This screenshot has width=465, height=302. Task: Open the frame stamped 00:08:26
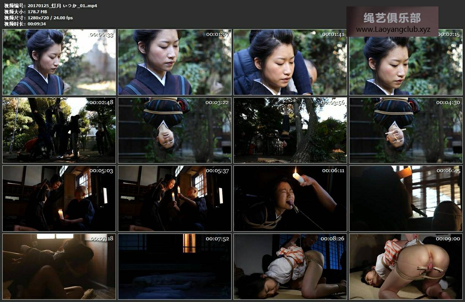tap(290, 266)
